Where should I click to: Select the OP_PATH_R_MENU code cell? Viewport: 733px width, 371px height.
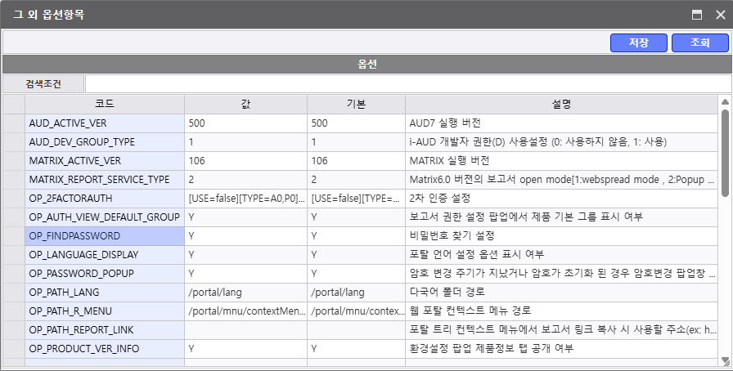point(105,311)
